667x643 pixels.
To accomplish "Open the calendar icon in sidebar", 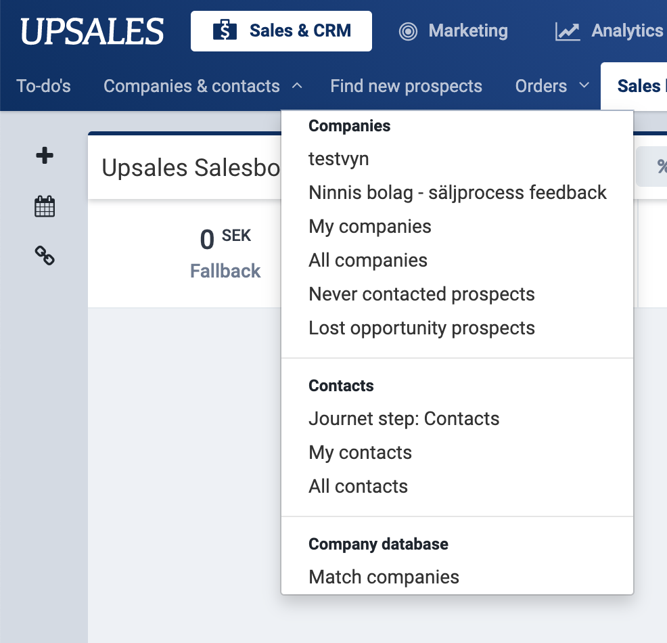I will click(45, 206).
